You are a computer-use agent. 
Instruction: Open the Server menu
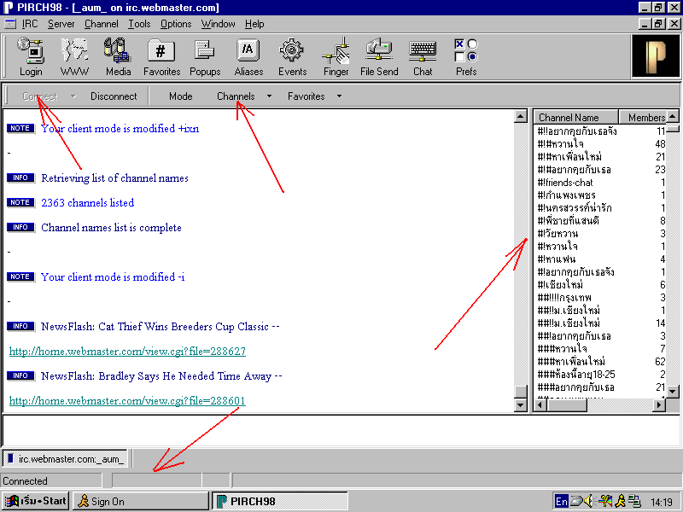[x=61, y=24]
